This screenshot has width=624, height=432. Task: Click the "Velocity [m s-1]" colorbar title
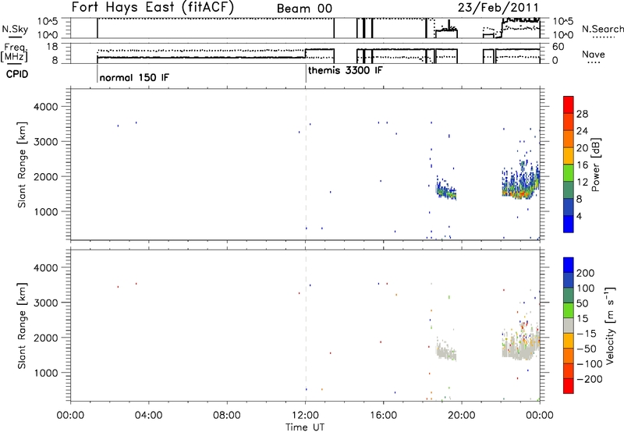610,325
